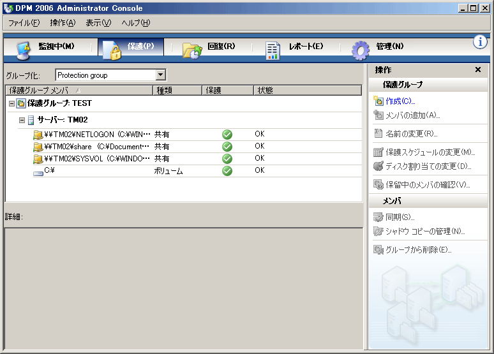Click the シャドウ コピーの管理 icon

tap(378, 231)
